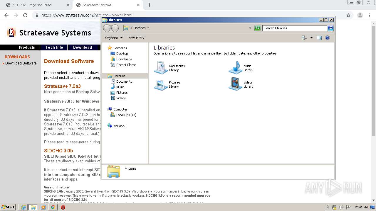Open the Chrome profile avatar icon
Image resolution: width=376 pixels, height=211 pixels.
pyautogui.click(x=360, y=15)
